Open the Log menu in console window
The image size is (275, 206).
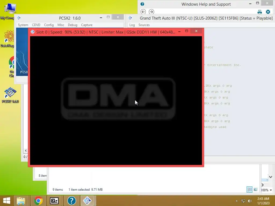pyautogui.click(x=132, y=25)
